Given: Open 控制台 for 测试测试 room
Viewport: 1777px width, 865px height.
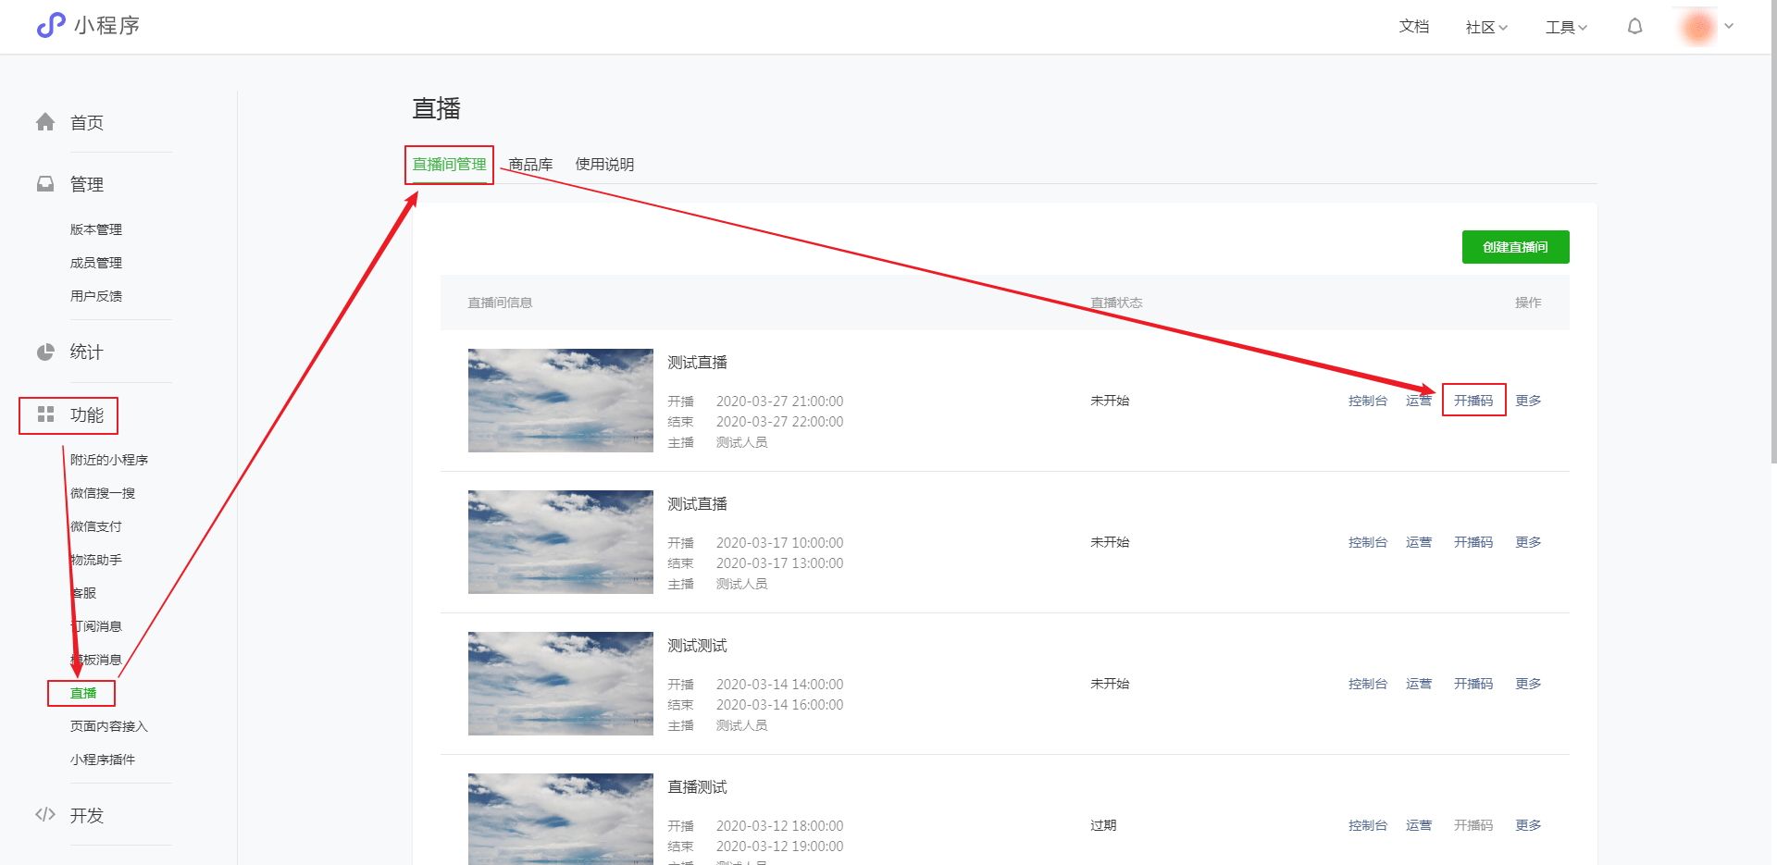Looking at the screenshot, I should click(1368, 684).
